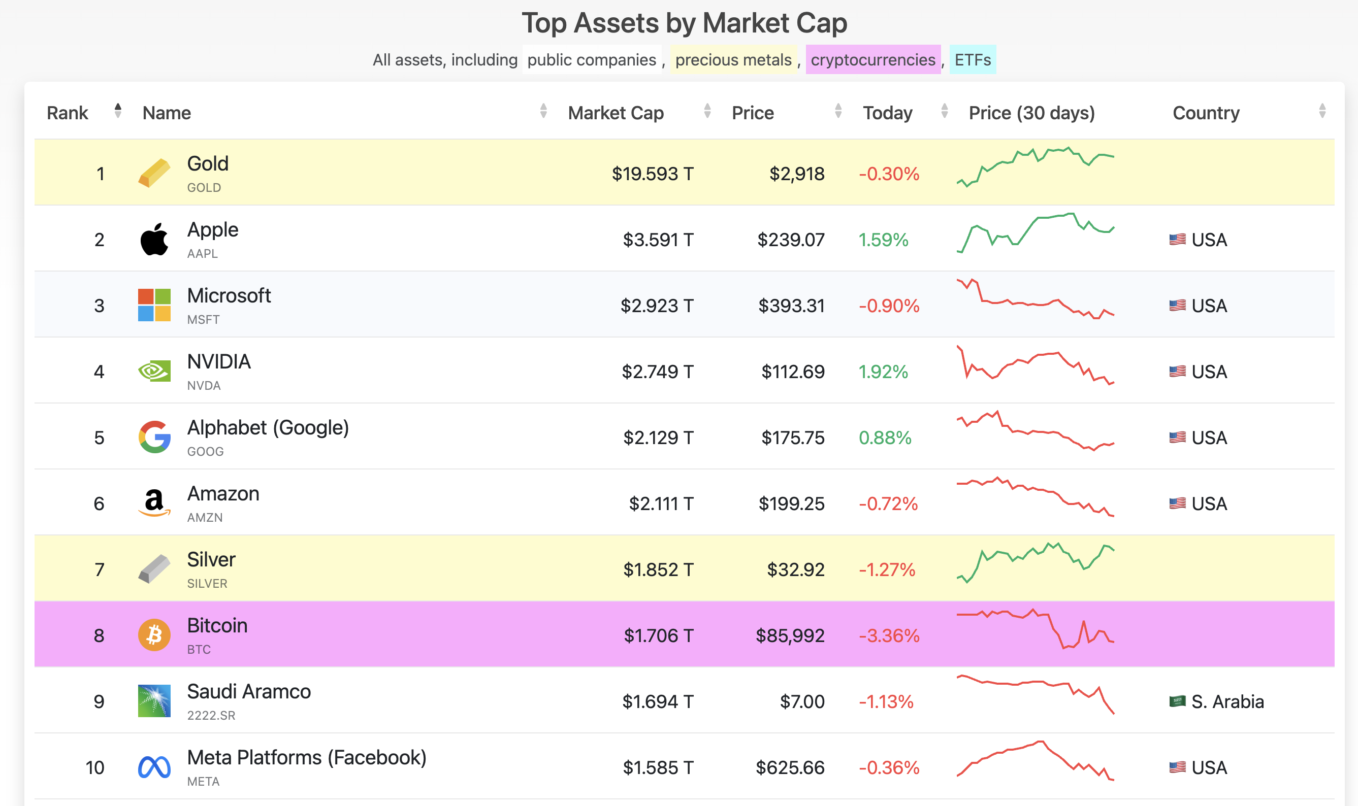Open Meta Platforms (Facebook) name link

point(307,758)
